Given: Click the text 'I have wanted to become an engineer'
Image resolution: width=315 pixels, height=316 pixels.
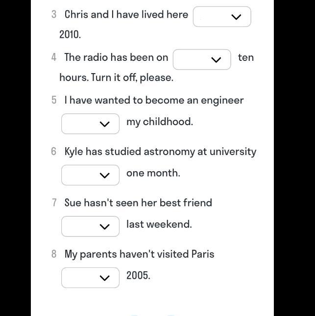Looking at the screenshot, I should 154,100.
